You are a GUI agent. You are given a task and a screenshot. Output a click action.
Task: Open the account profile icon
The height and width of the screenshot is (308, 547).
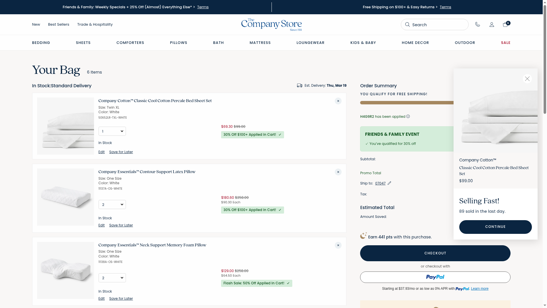pos(492,25)
